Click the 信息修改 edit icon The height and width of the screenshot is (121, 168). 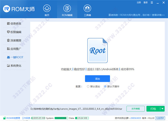coord(8,23)
